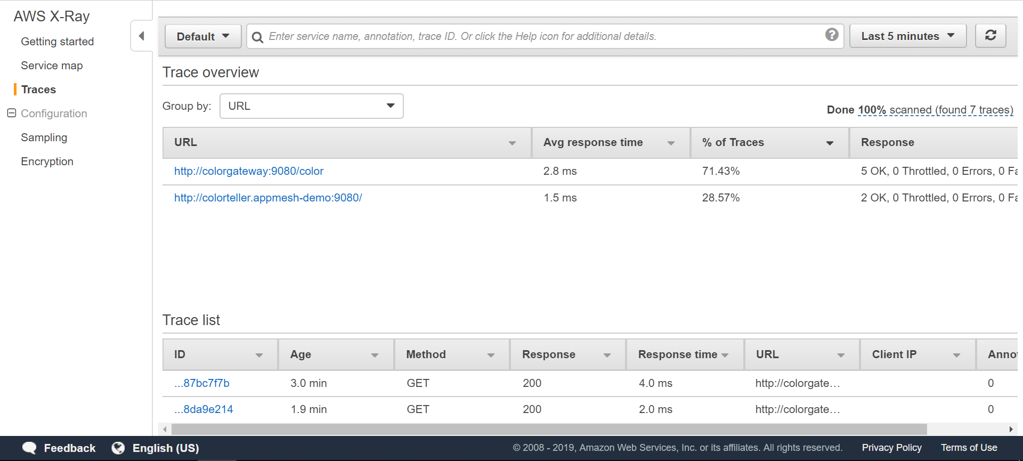Click the refresh traces icon

990,36
